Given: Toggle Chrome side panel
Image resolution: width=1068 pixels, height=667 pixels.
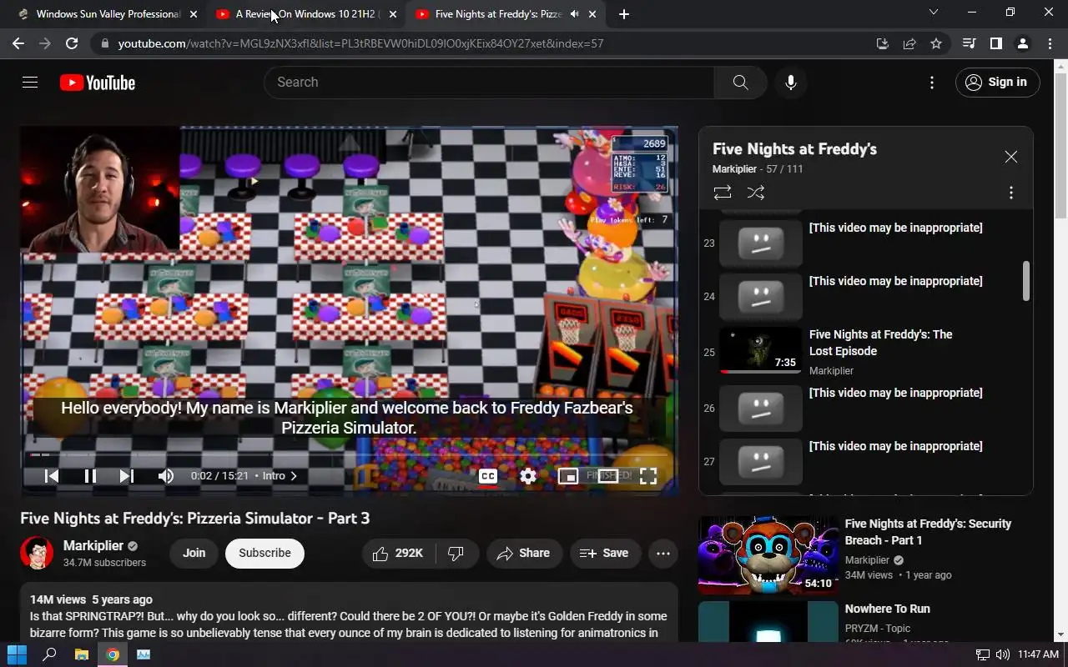Looking at the screenshot, I should point(995,43).
